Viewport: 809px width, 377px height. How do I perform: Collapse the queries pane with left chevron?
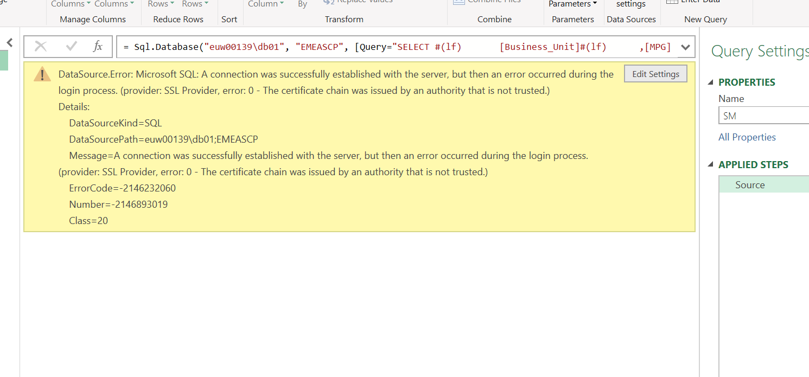click(x=9, y=42)
